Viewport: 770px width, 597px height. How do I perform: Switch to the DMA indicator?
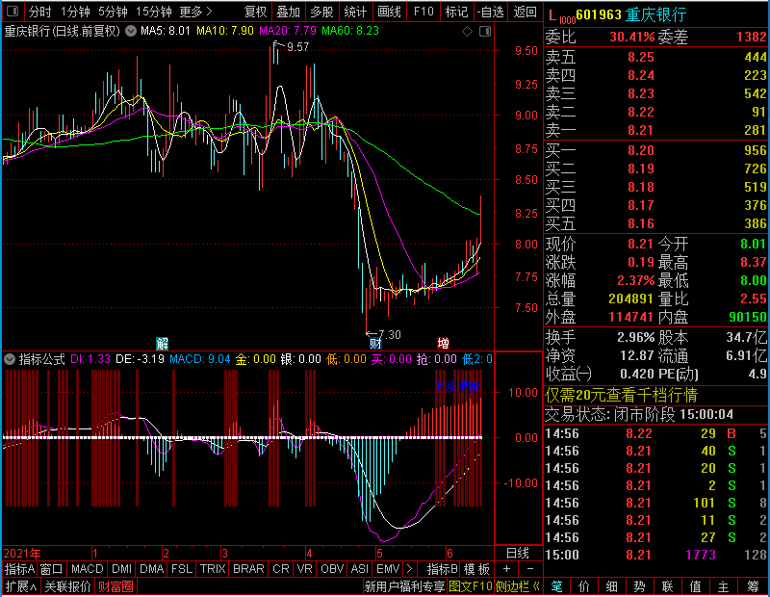[151, 569]
